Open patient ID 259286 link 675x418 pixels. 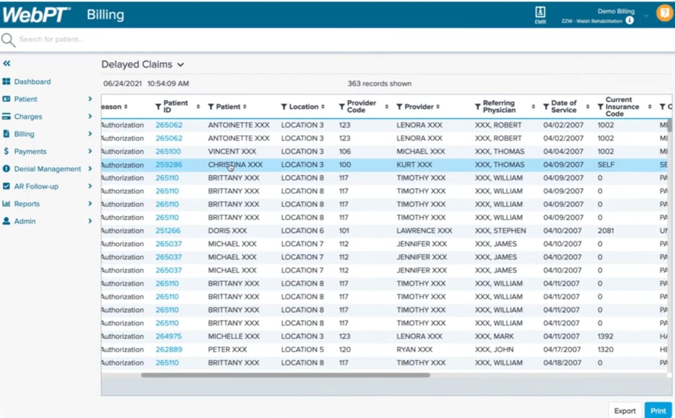[x=169, y=165]
